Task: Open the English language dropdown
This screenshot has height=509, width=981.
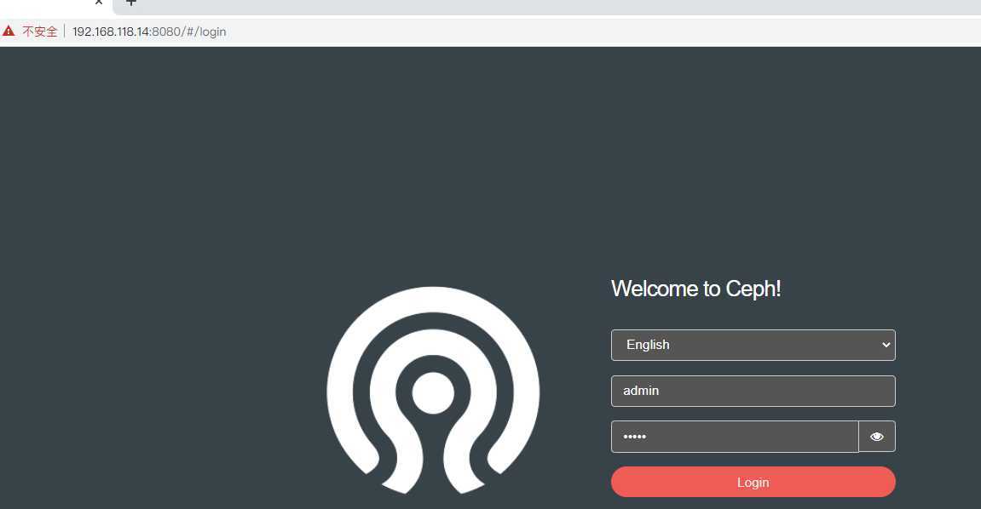Action: (753, 345)
